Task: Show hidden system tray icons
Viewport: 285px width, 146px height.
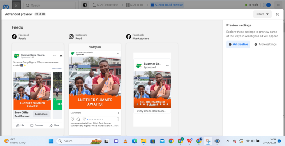Action: point(228,141)
